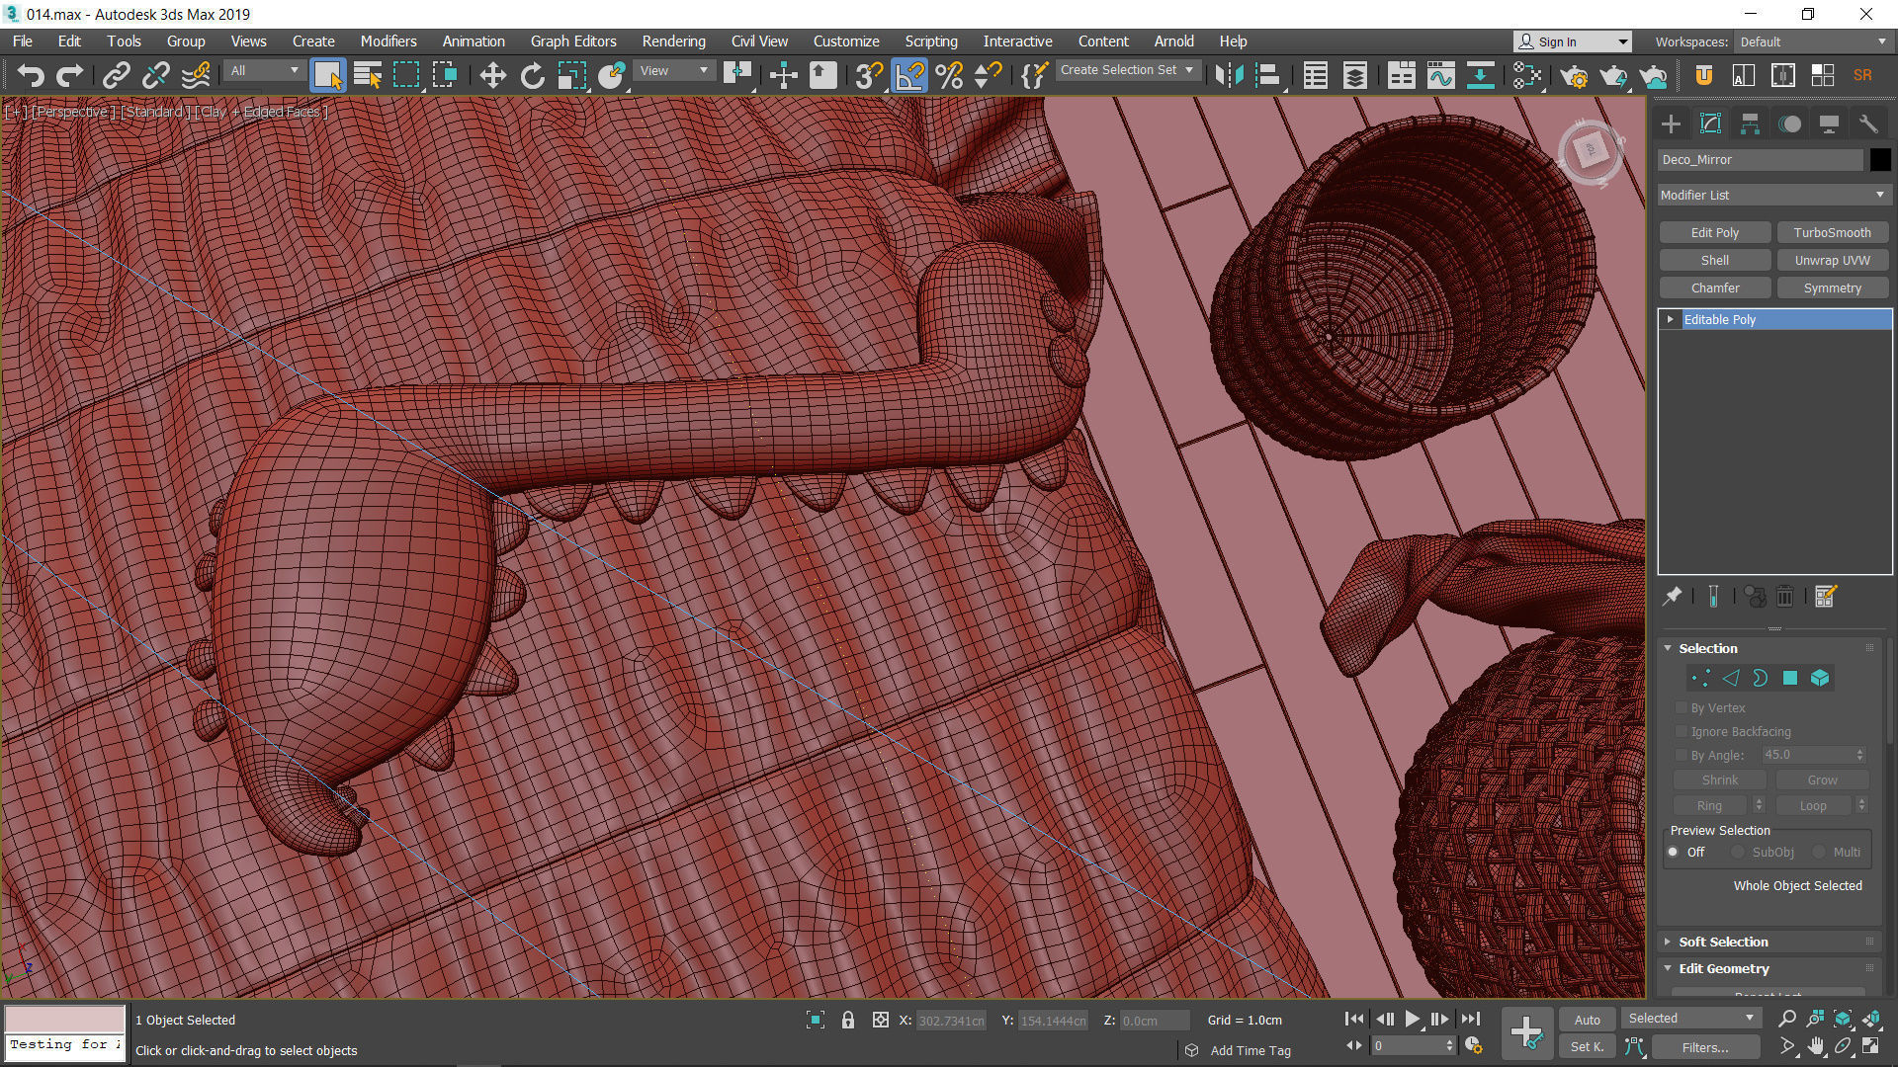Open the Modifiers menu
This screenshot has width=1898, height=1067.
click(388, 41)
